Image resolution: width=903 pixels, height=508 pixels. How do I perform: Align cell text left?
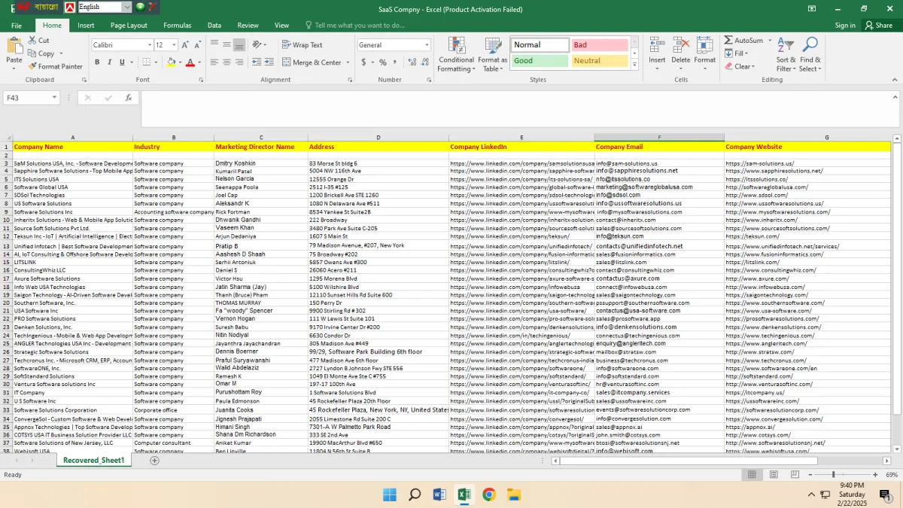pyautogui.click(x=215, y=62)
